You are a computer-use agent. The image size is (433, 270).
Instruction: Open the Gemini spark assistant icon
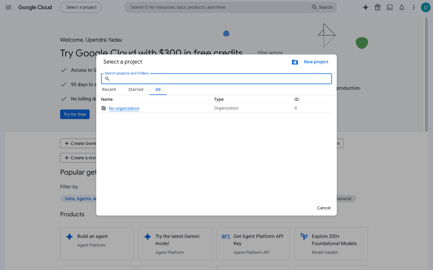[x=366, y=7]
